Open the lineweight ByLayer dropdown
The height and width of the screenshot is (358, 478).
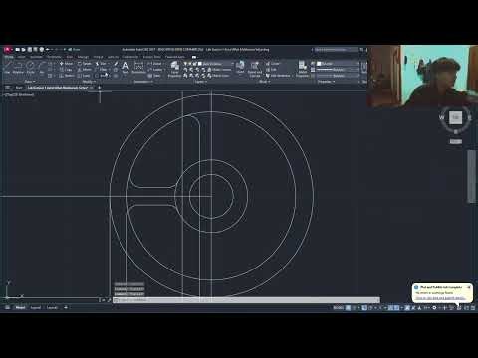[x=338, y=70]
